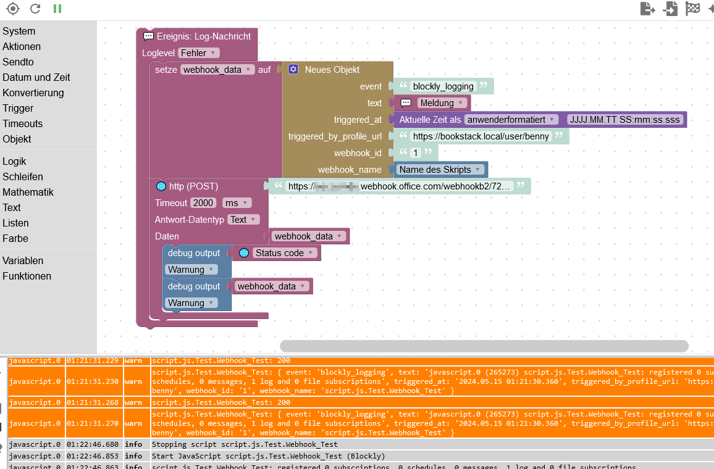Open ms timeout unit dropdown
Viewport: 714px width, 469px height.
237,203
